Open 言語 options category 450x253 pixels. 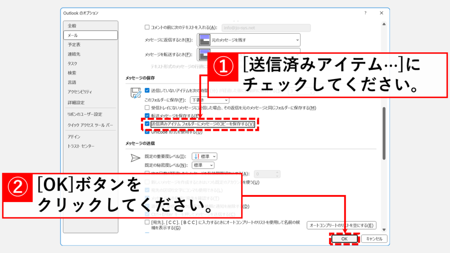[91, 83]
